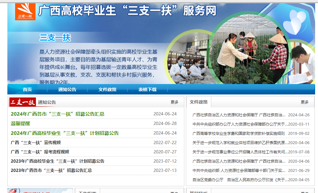Open the 通知公告 navigation item
The image size is (318, 193).
point(67,89)
